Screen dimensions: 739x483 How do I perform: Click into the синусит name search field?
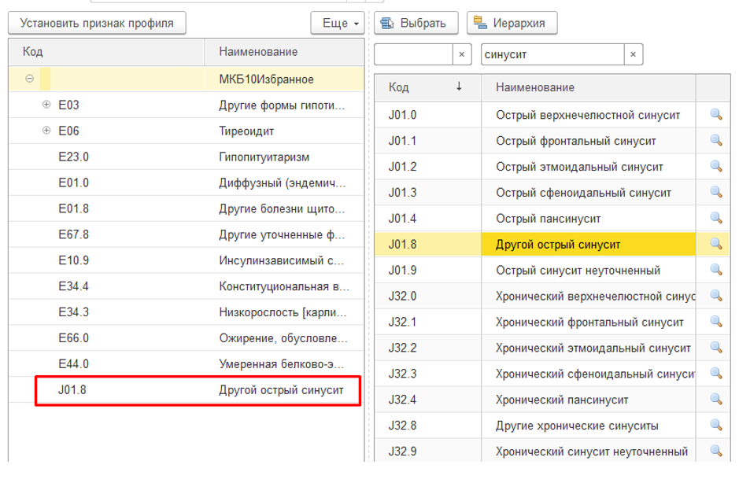(x=551, y=54)
